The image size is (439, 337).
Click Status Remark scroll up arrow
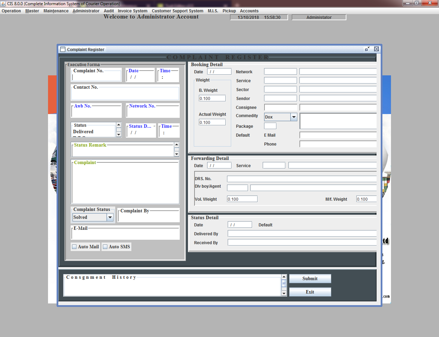click(177, 145)
